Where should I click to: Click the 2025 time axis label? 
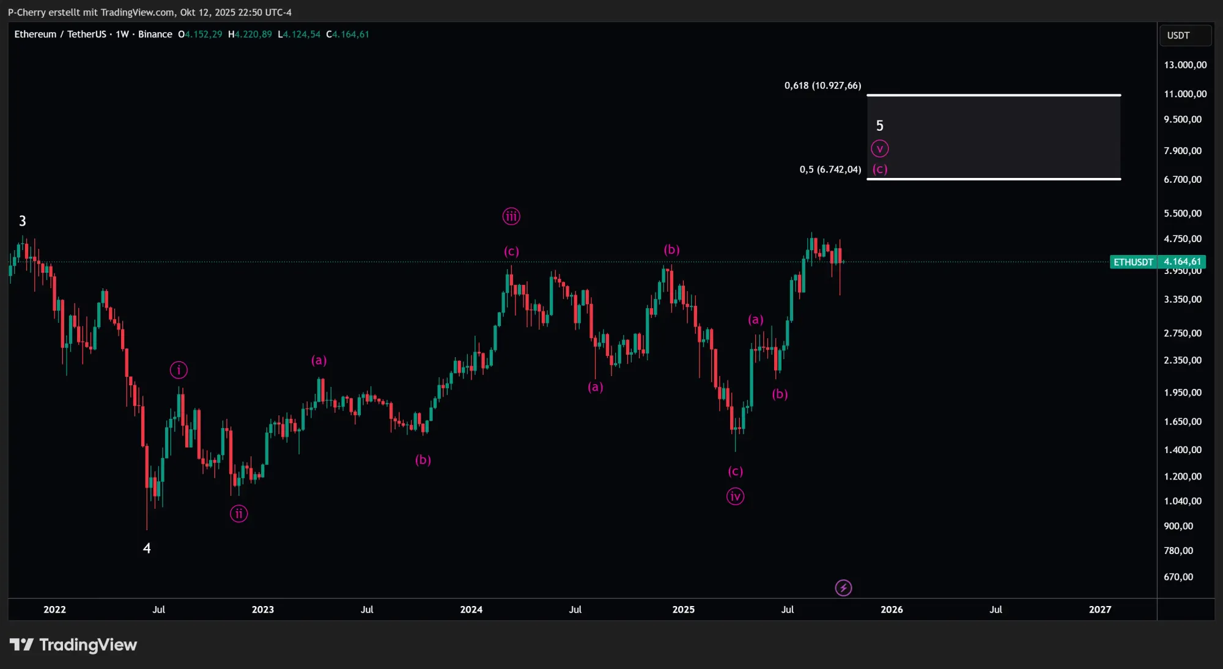click(683, 609)
